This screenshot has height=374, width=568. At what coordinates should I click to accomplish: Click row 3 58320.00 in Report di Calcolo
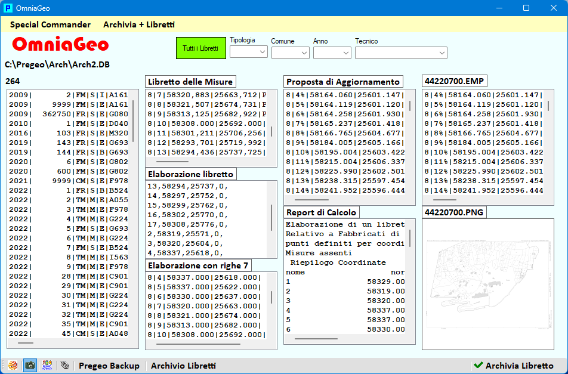(x=345, y=301)
